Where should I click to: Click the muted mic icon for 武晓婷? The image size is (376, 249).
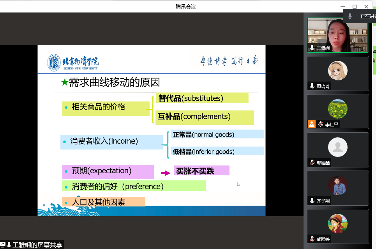tap(312, 239)
